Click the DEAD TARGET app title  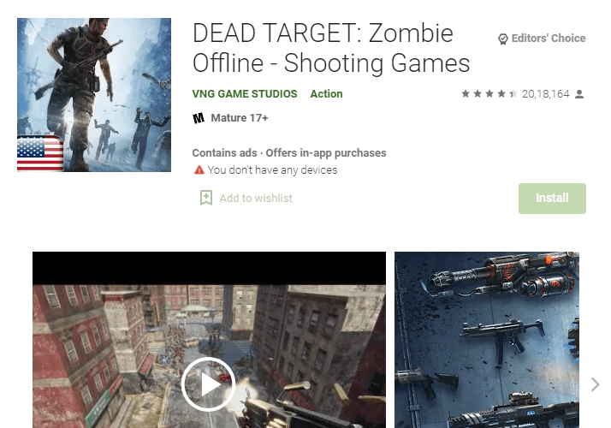click(x=331, y=48)
